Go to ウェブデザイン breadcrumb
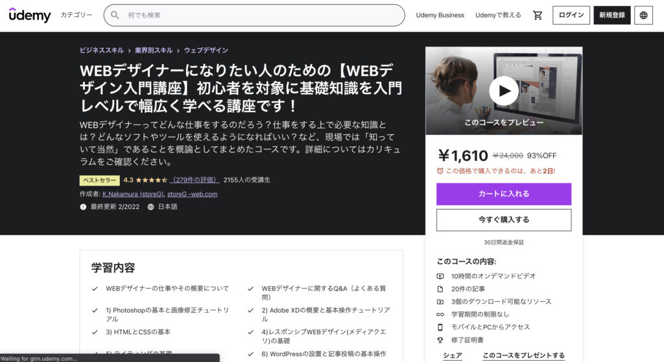 (x=206, y=50)
